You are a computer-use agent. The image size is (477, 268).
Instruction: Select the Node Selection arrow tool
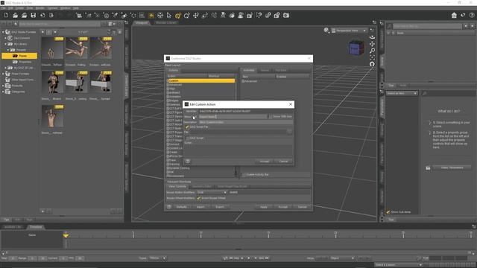click(x=169, y=15)
